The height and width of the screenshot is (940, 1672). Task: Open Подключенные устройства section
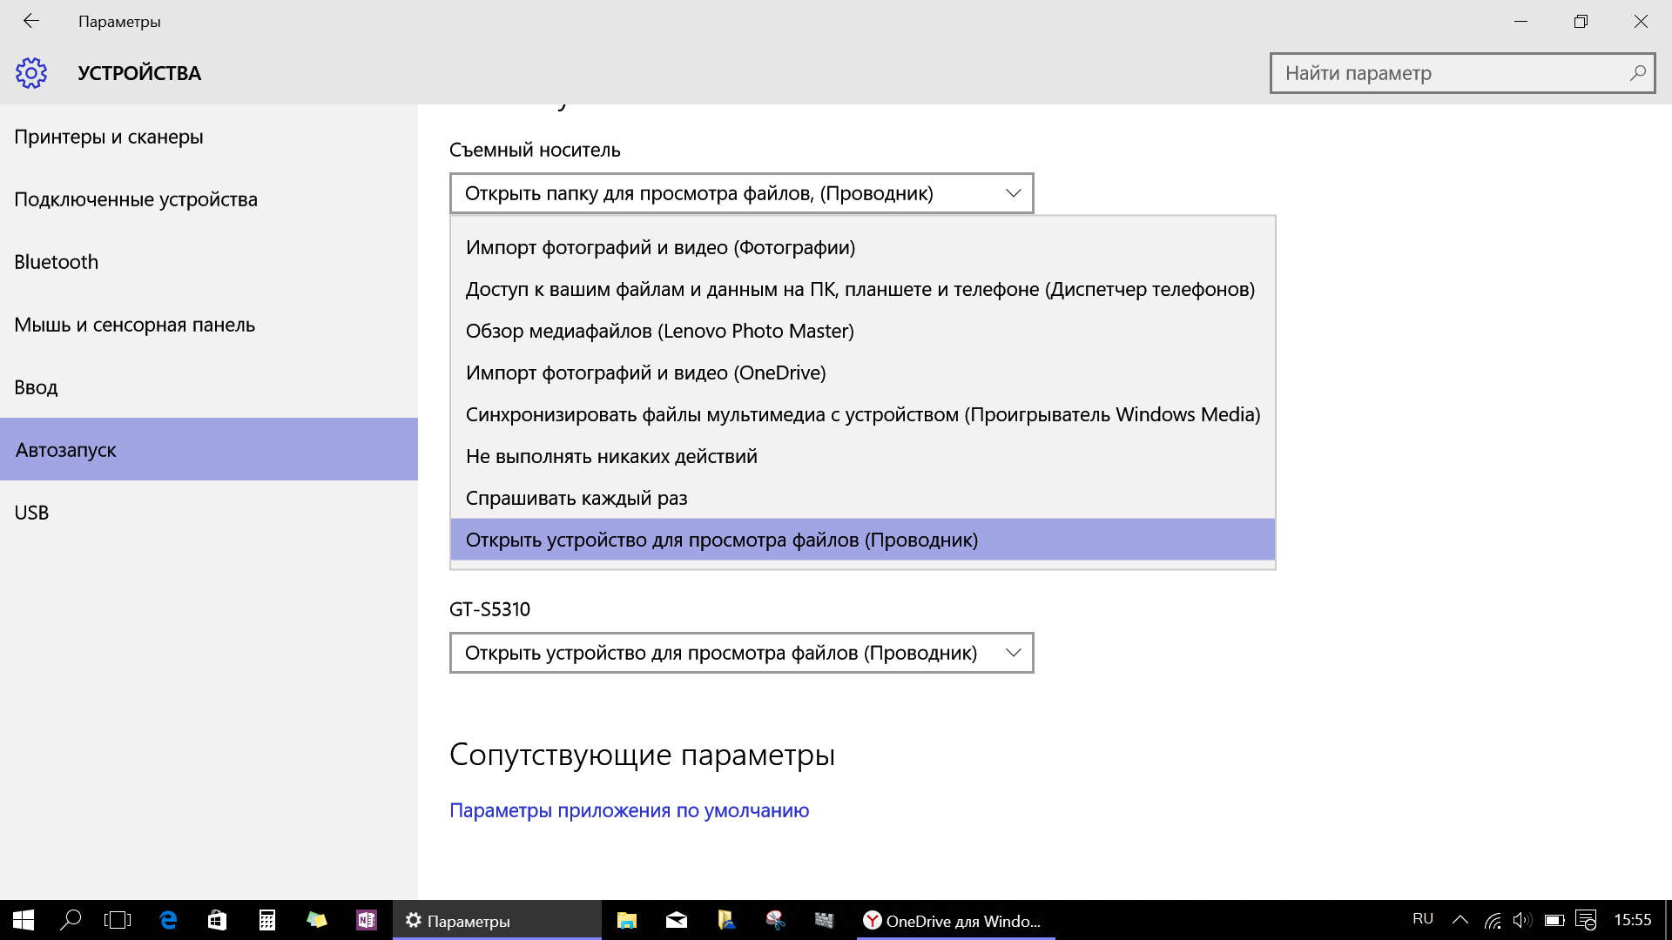tap(209, 199)
